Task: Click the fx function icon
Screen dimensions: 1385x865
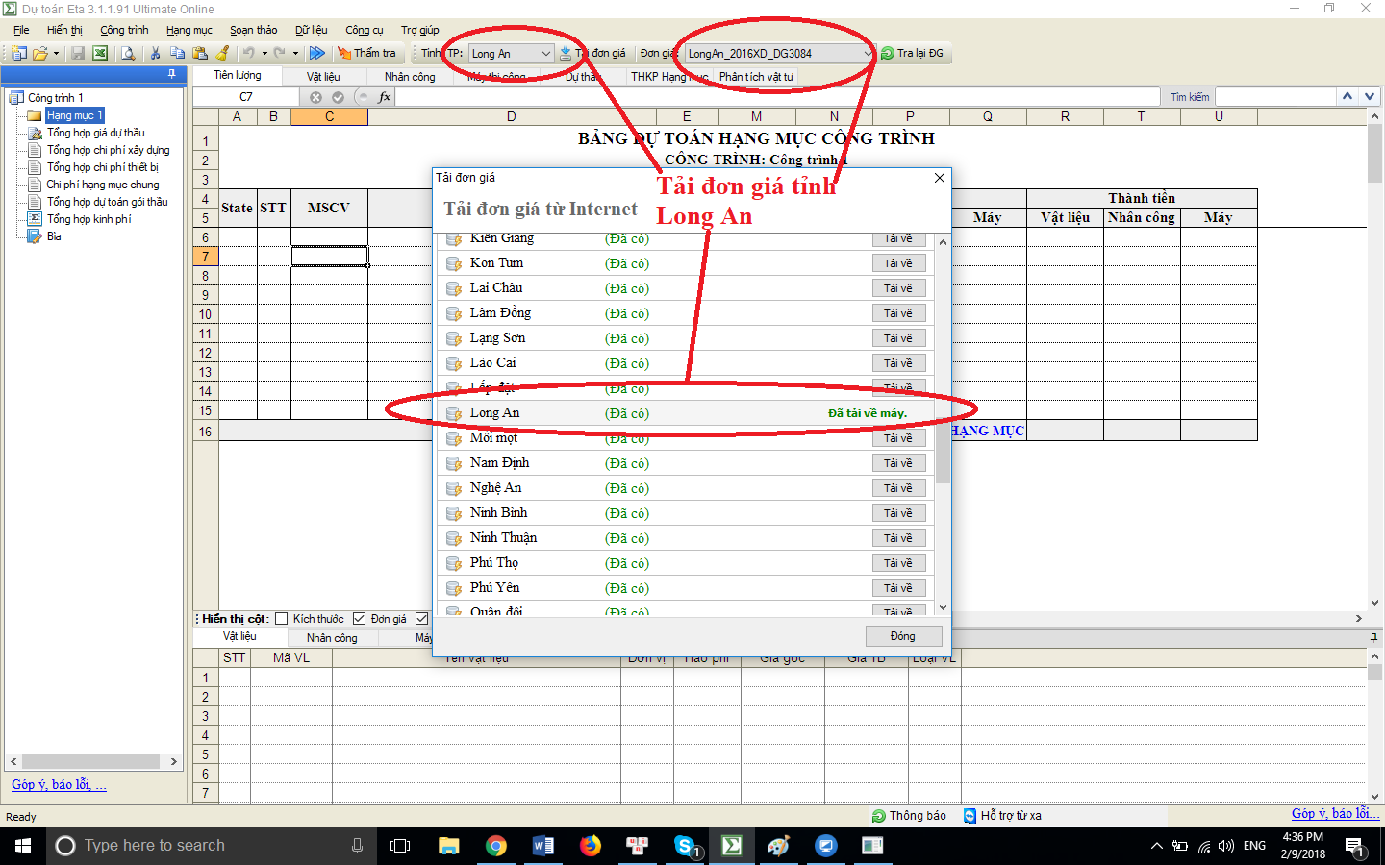Action: (385, 97)
